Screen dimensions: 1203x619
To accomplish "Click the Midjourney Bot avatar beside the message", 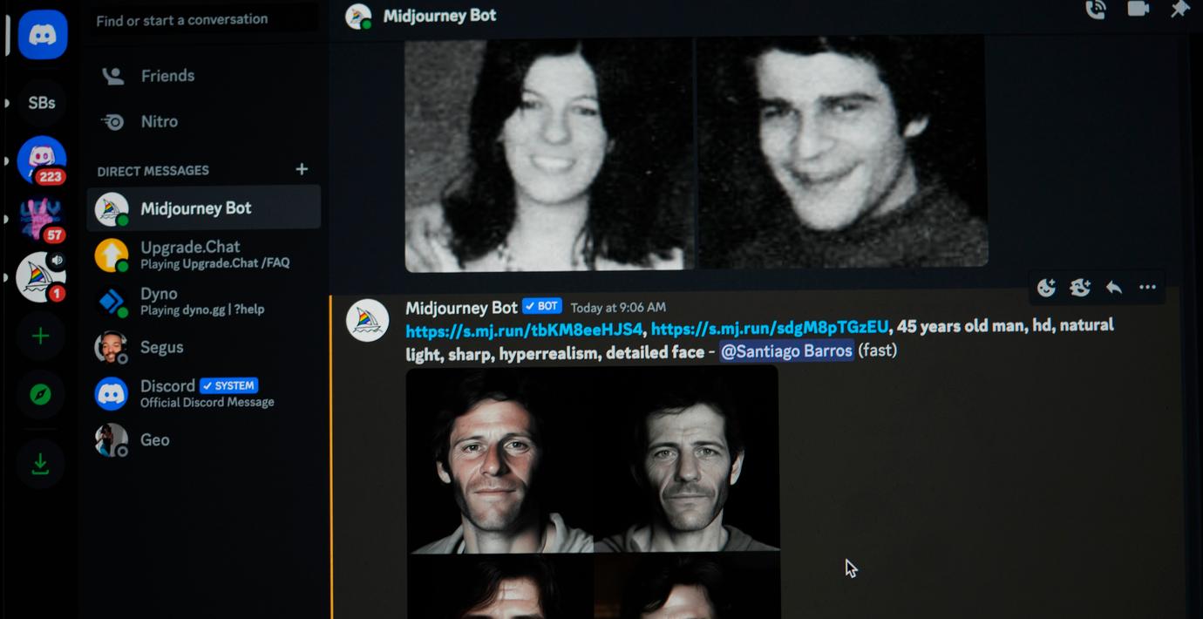I will click(x=368, y=320).
